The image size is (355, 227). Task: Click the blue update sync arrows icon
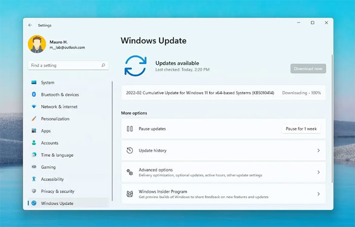click(x=135, y=66)
